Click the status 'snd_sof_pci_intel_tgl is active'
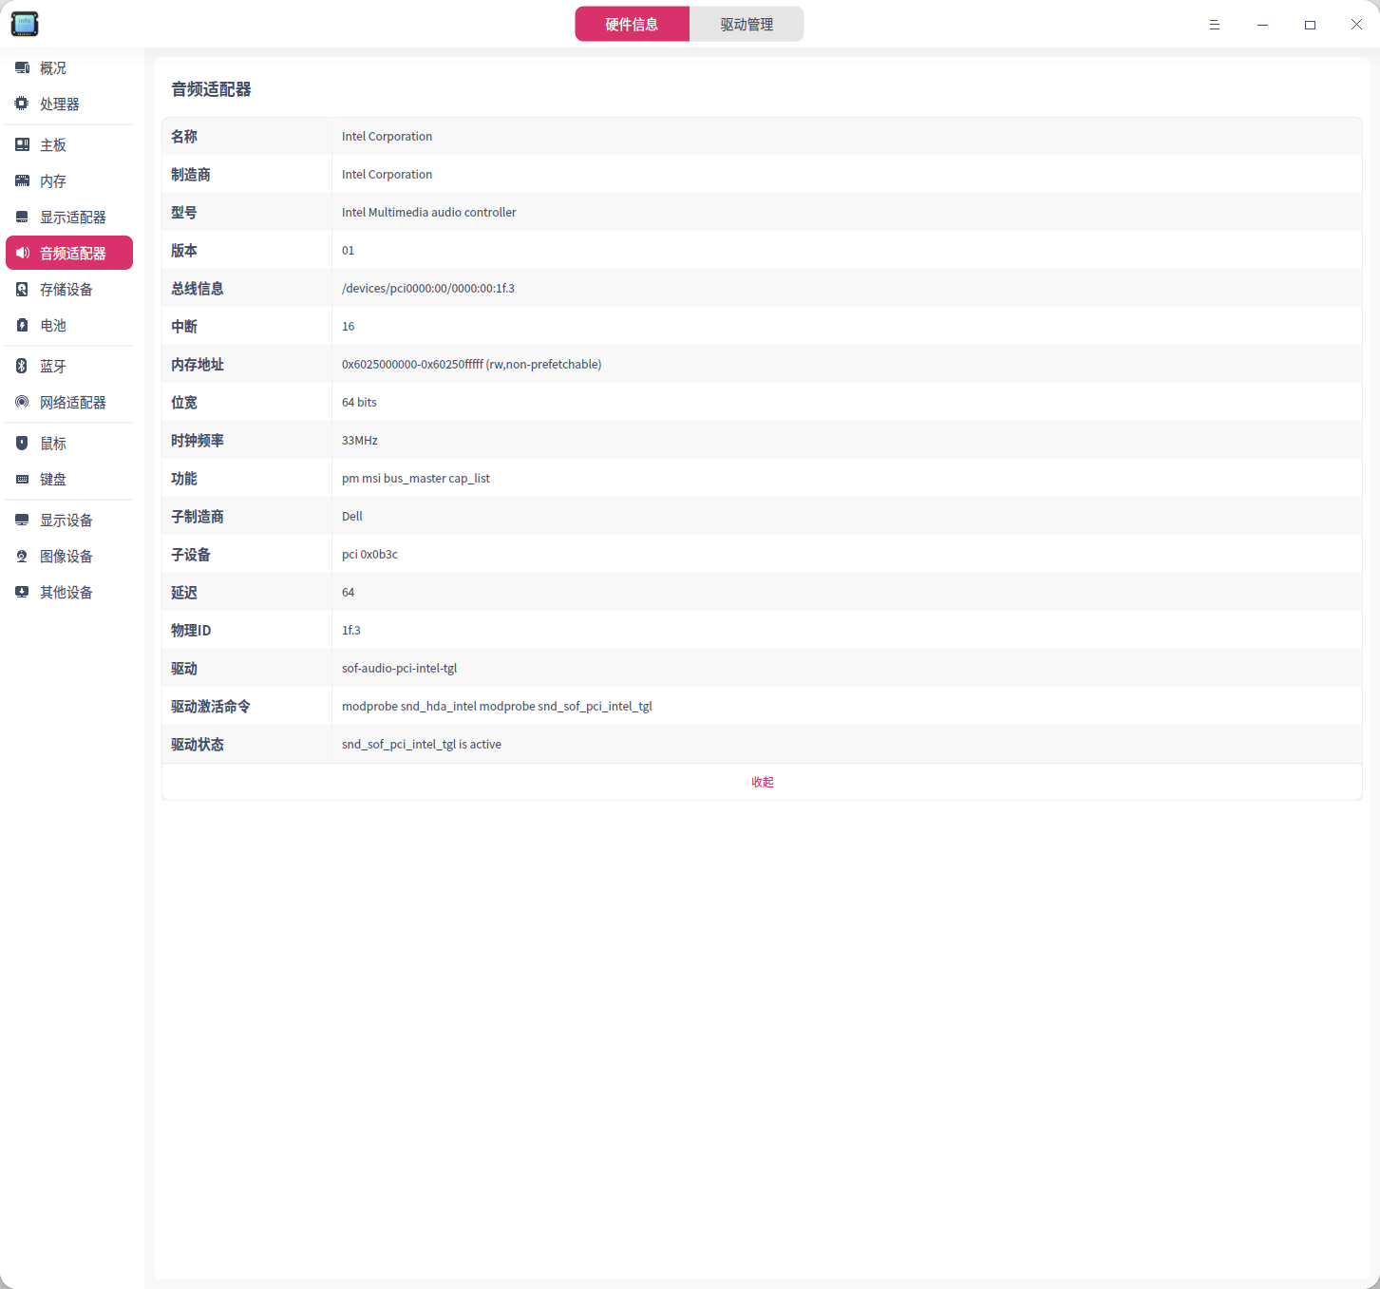This screenshot has width=1380, height=1289. (422, 744)
